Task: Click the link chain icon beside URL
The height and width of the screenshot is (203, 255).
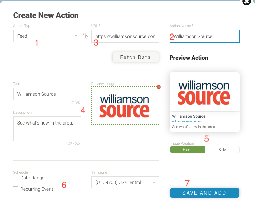Action: [86, 36]
